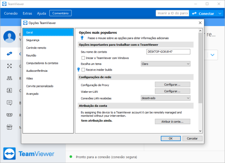Focus the Seu nome de contato field
The width and height of the screenshot is (225, 163).
pos(168,52)
